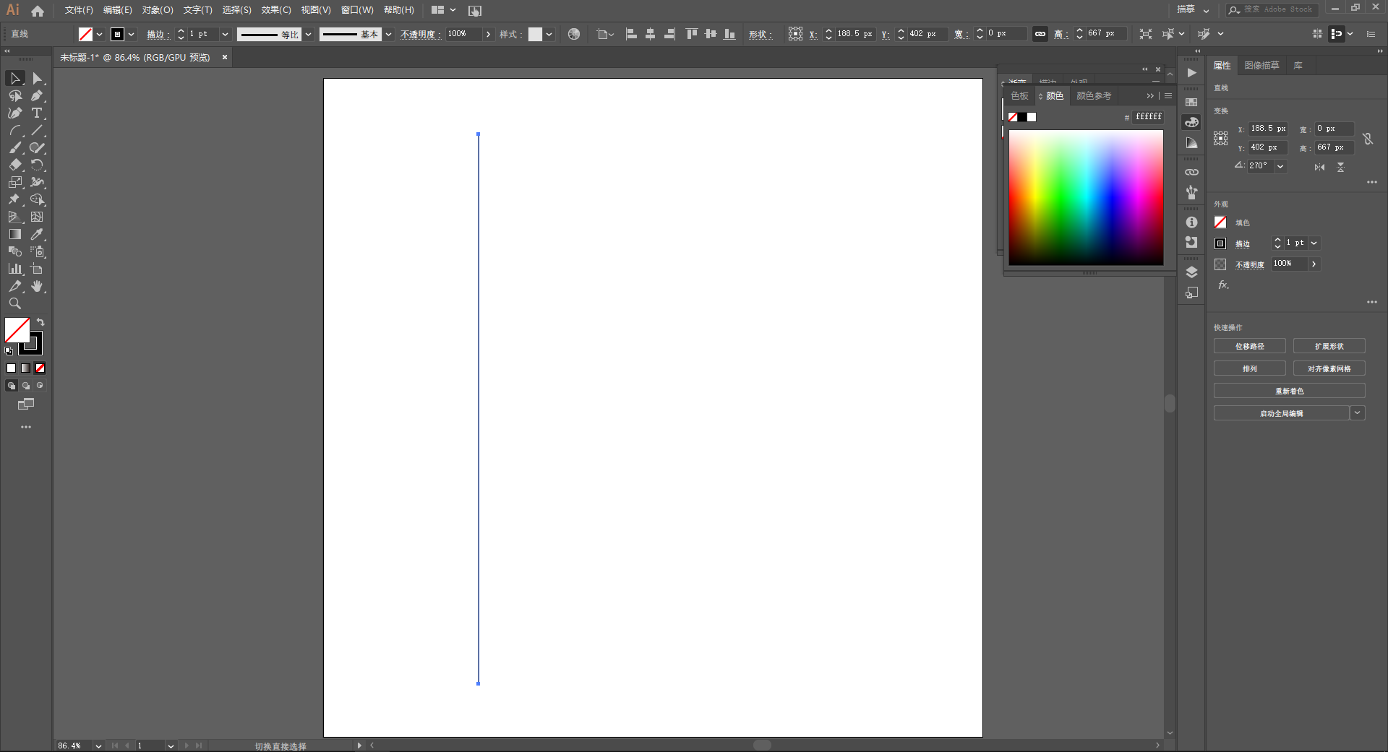The height and width of the screenshot is (752, 1388).
Task: Open the File menu 文件(F)
Action: [x=79, y=10]
